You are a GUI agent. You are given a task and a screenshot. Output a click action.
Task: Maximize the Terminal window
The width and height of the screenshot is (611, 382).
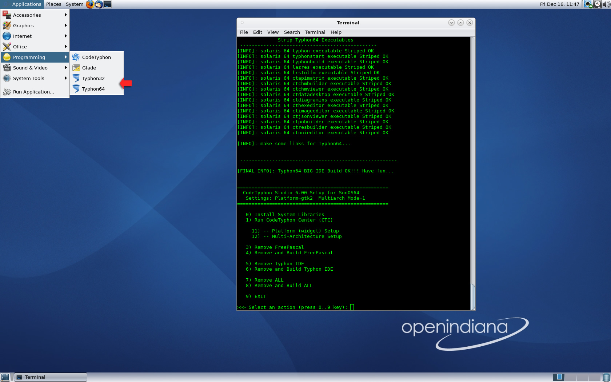(460, 23)
